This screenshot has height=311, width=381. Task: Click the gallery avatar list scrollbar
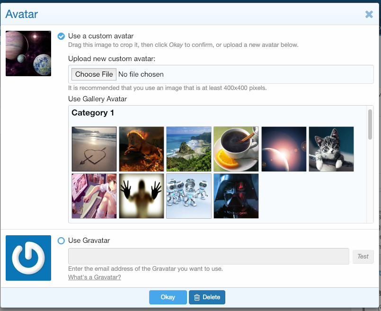(370, 124)
